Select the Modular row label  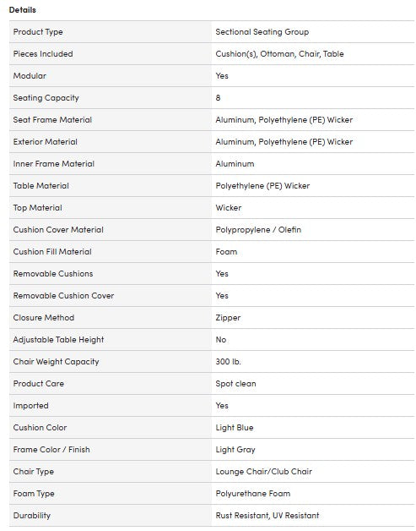(x=30, y=76)
